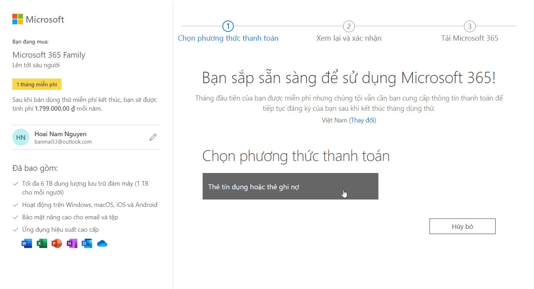Click the Hoạt động trên Windows feature text
Screen dimensions: 534x289
coord(90,205)
